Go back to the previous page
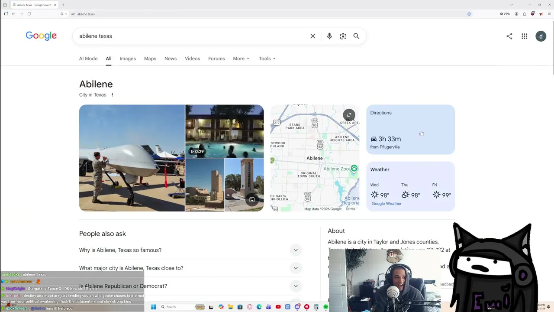The height and width of the screenshot is (312, 554). click(x=13, y=14)
